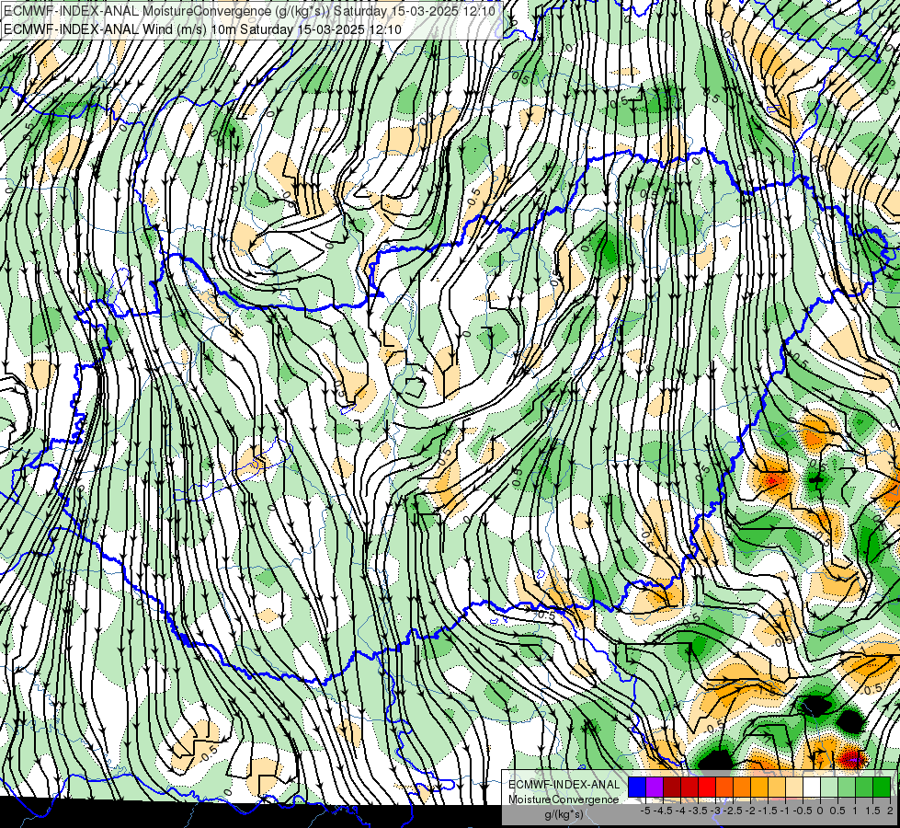Pick the medium green swatch between 1 and 1.5
The width and height of the screenshot is (900, 828).
864,788
